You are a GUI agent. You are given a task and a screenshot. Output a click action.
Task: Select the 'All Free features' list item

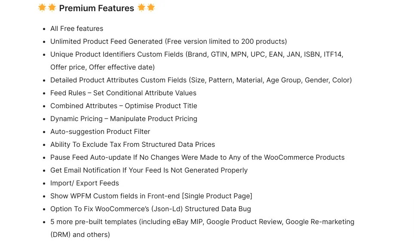point(77,28)
